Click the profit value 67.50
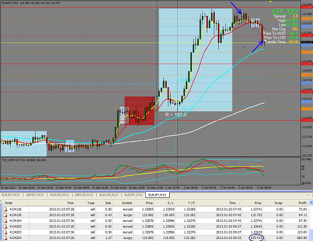The height and width of the screenshot is (241, 313). tap(302, 220)
